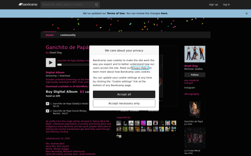The height and width of the screenshot is (156, 251).
Task: Open the log in link
Action: 226,5
